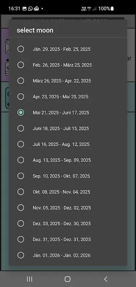Tap the image notification icon in status bar

click(x=24, y=9)
